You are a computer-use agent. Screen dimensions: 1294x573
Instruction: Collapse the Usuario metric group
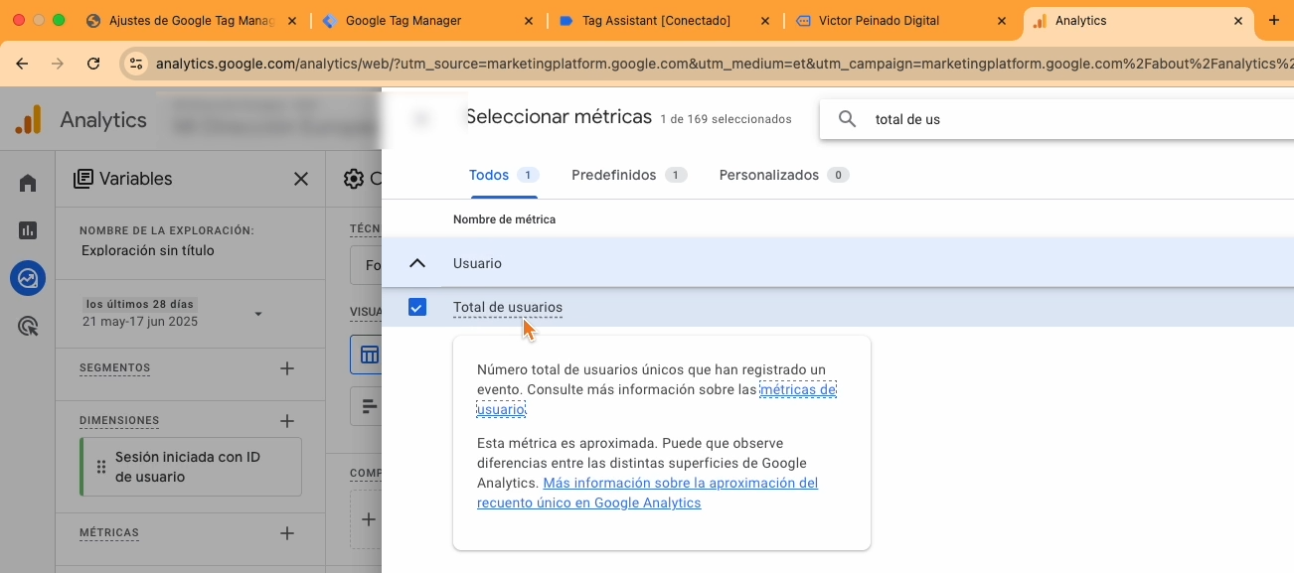[x=417, y=263]
